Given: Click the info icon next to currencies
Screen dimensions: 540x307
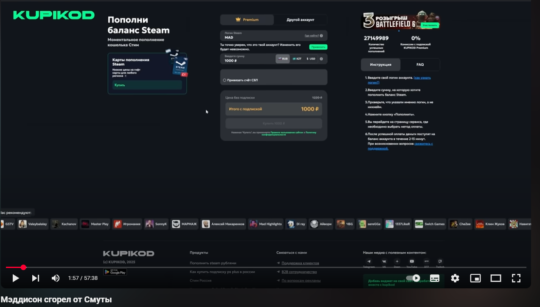Looking at the screenshot, I should pyautogui.click(x=321, y=59).
